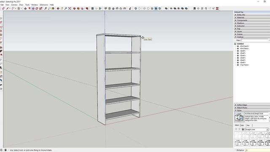This screenshot has height=152, width=270.
Task: Open shape tool dropdown arrow
Action: [21, 8]
